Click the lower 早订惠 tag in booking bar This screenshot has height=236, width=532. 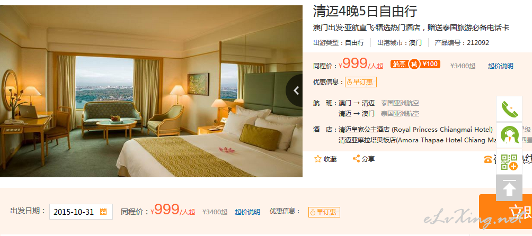(x=324, y=212)
